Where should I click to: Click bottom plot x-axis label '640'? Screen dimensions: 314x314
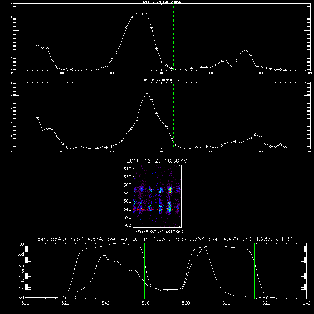306,303
